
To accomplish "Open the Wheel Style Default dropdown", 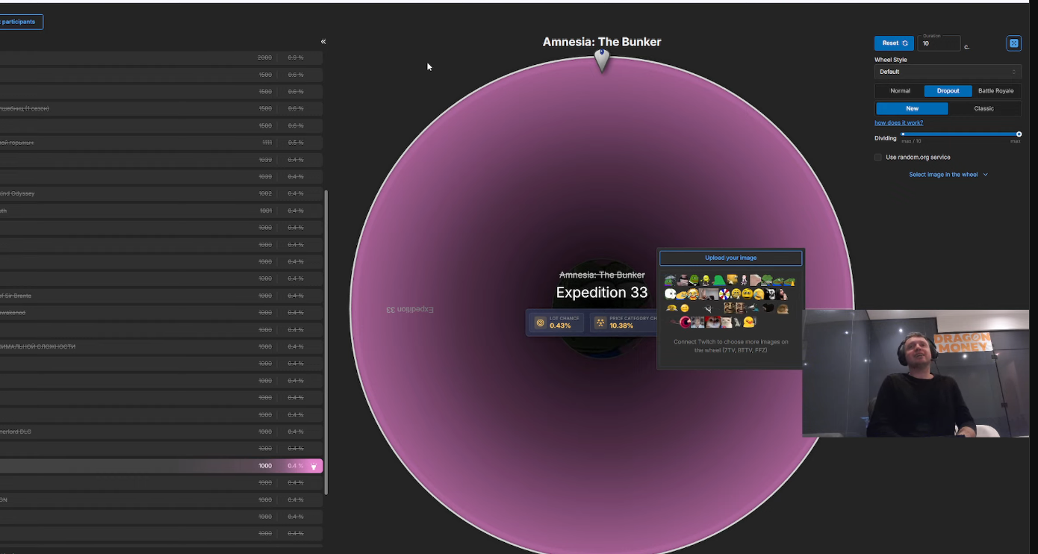I will click(x=948, y=72).
